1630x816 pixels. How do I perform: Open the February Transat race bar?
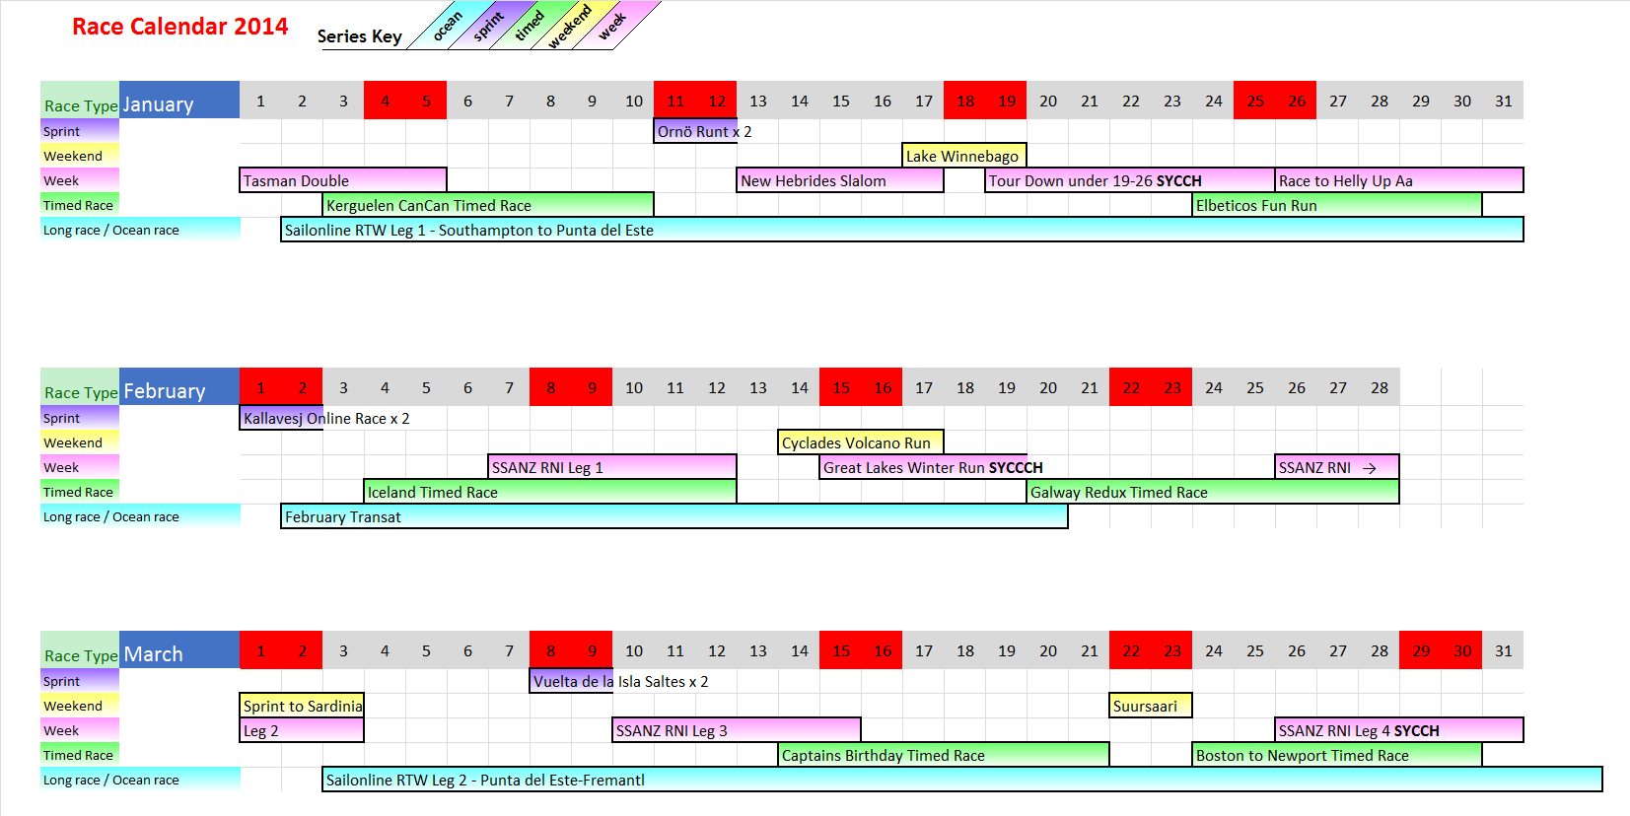[x=673, y=516]
